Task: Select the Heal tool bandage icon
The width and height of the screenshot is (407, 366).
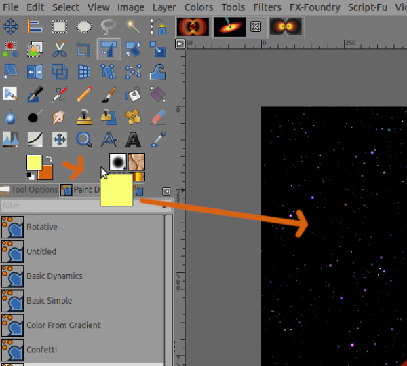Action: point(133,117)
